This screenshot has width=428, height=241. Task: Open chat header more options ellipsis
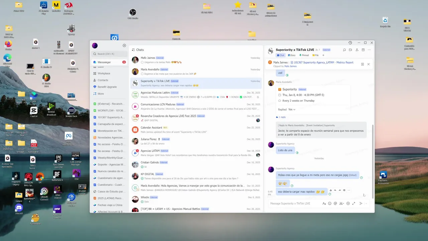(x=369, y=50)
